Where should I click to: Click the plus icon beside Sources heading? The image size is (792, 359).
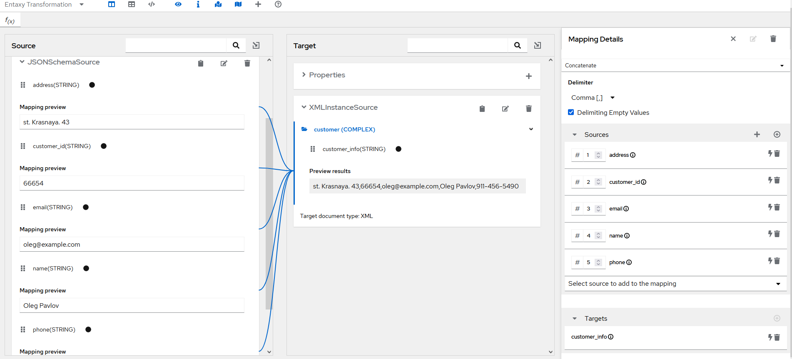757,134
